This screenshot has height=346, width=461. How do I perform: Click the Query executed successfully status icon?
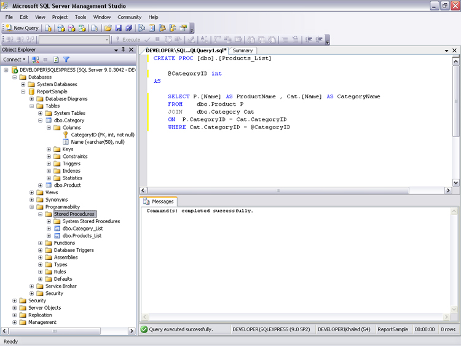tap(144, 329)
